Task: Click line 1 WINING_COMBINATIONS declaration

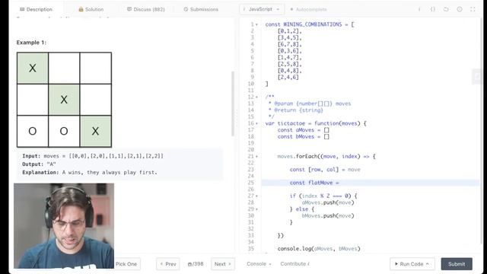Action: point(310,24)
